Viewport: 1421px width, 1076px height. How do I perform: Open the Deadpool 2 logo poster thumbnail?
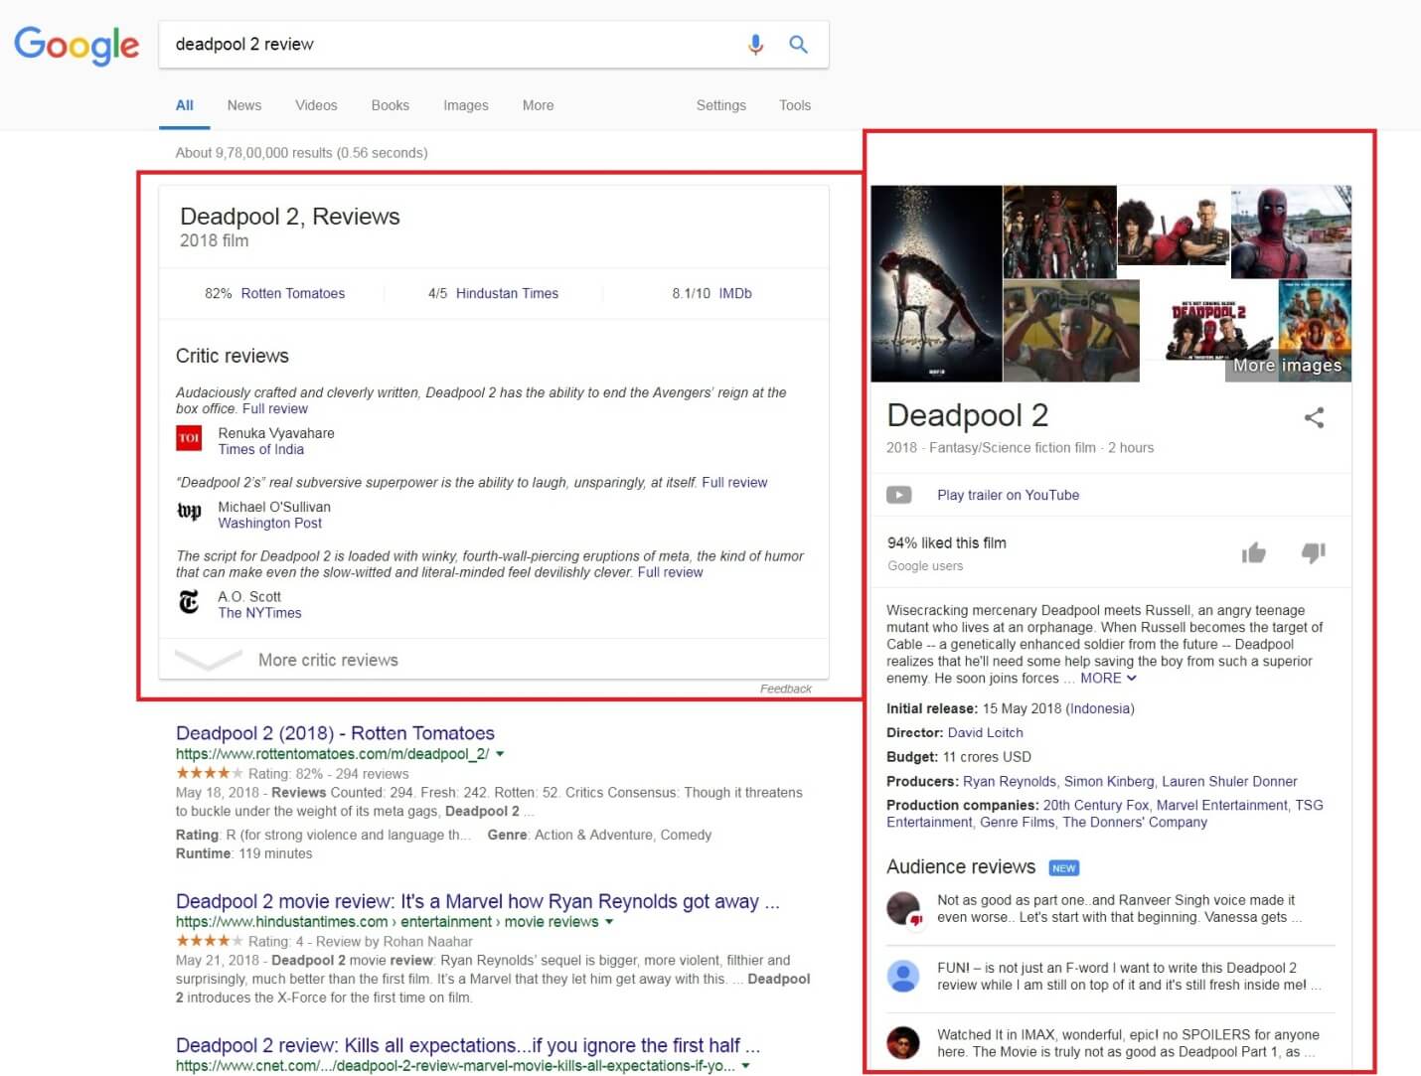(1208, 328)
